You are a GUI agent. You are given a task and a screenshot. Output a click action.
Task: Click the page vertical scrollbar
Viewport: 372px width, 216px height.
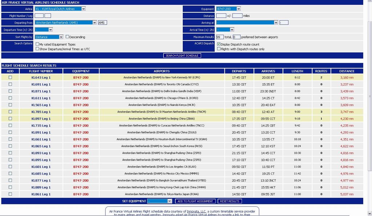tap(369, 109)
